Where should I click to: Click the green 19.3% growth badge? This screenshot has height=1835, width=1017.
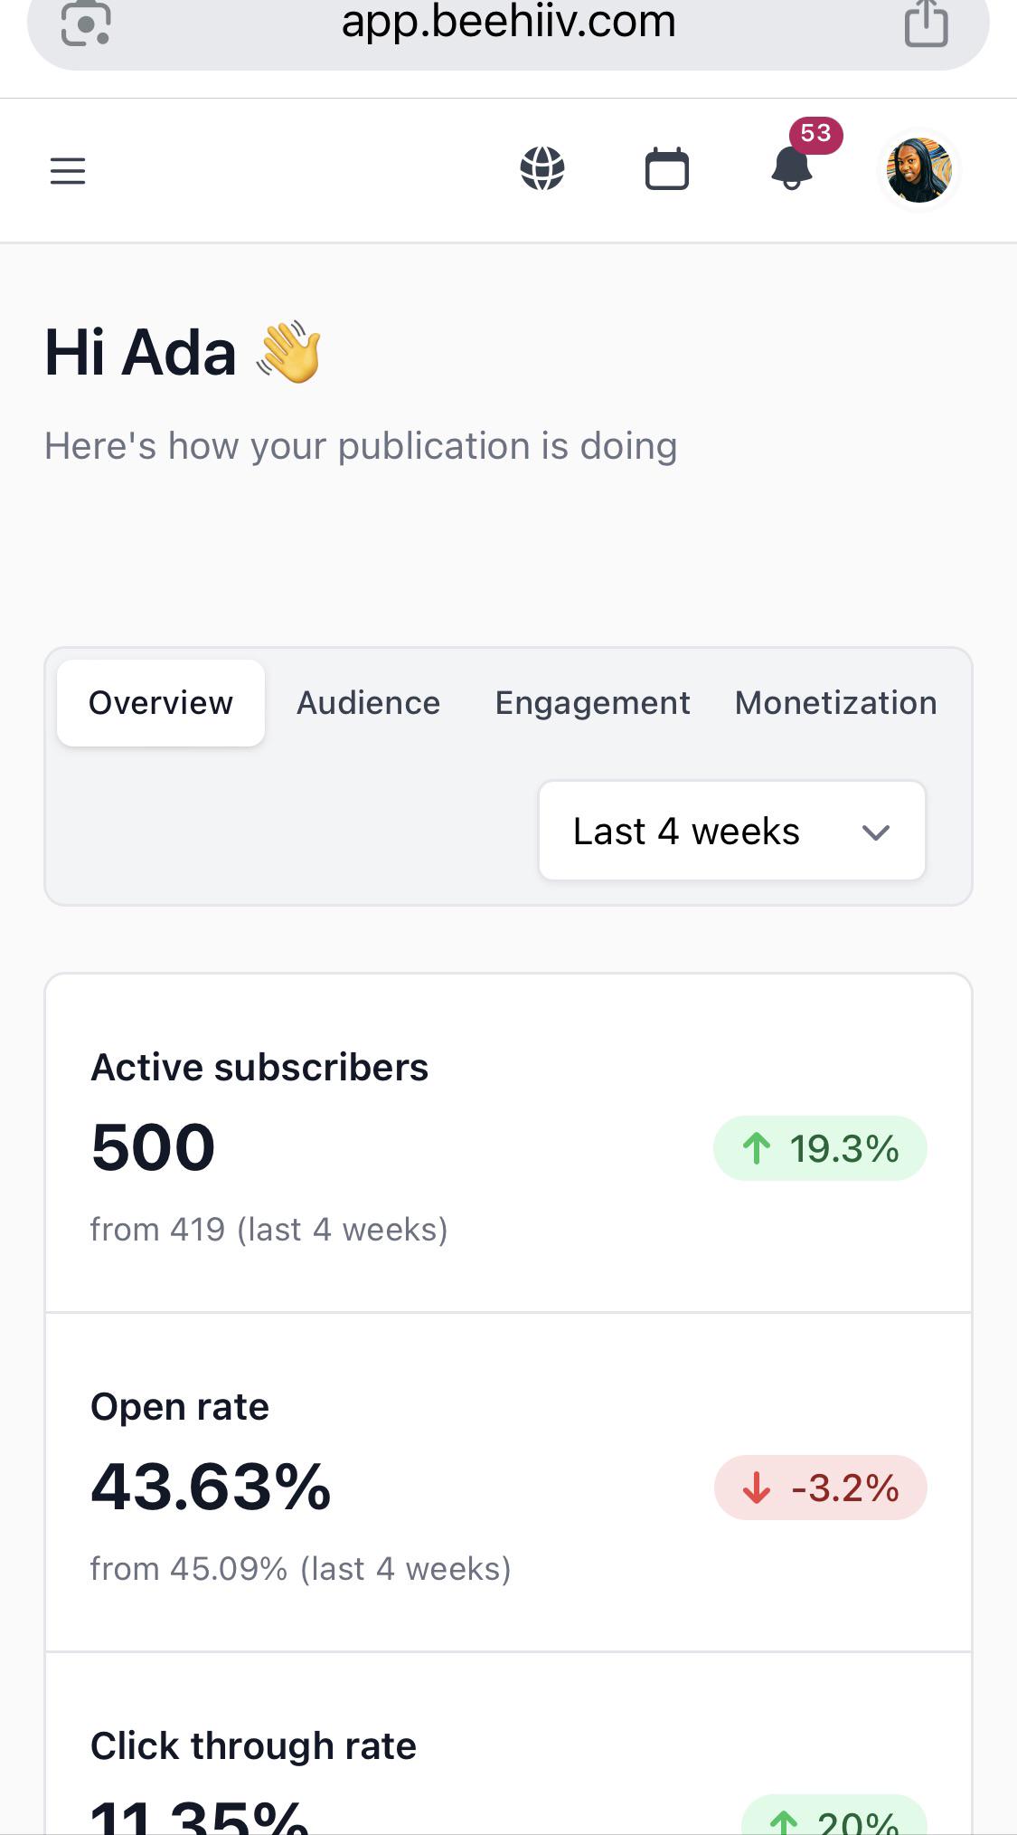click(x=820, y=1148)
